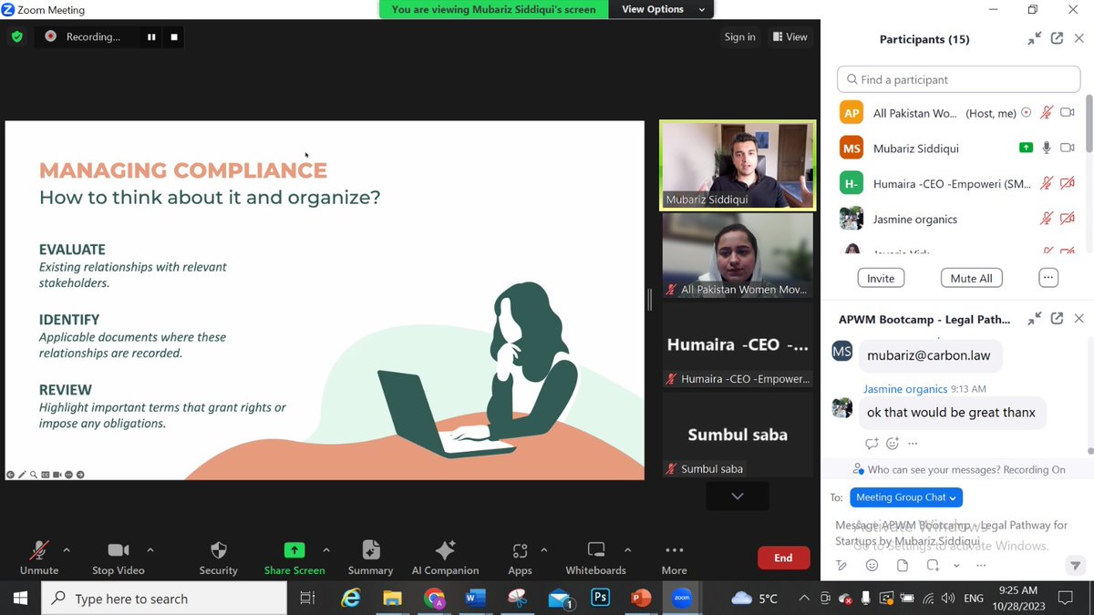Screen dimensions: 1094x615
Task: Toggle Humaira's muted microphone icon
Action: tap(1047, 183)
